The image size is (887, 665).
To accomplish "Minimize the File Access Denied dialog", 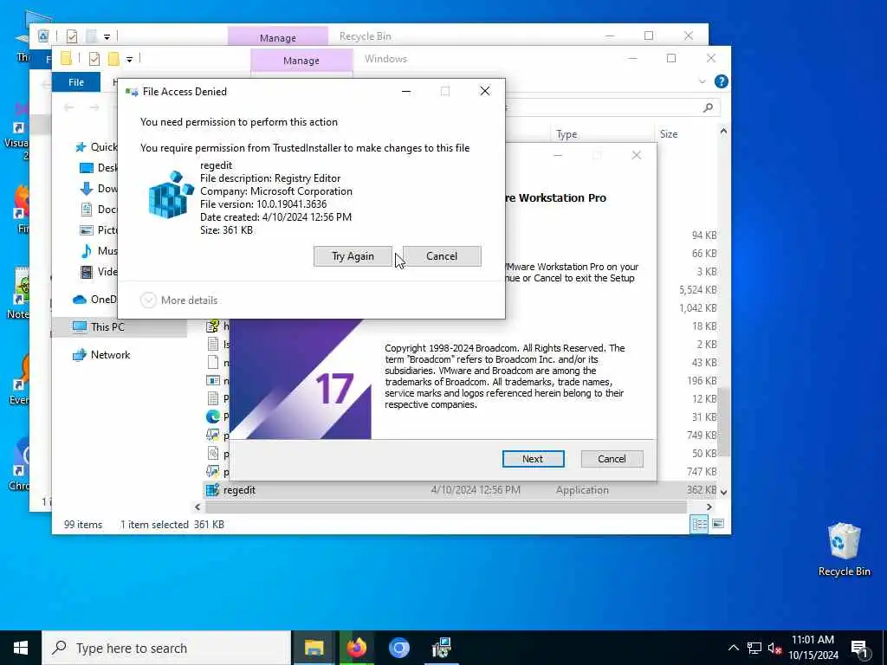I will (406, 92).
